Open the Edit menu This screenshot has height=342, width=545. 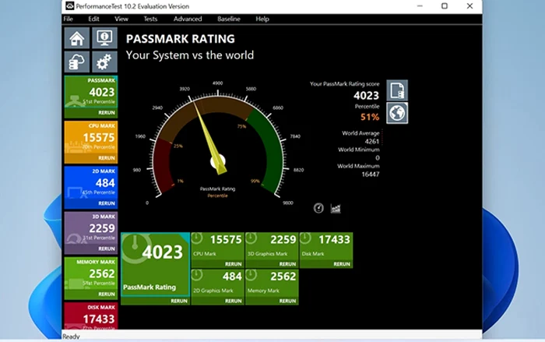click(93, 19)
